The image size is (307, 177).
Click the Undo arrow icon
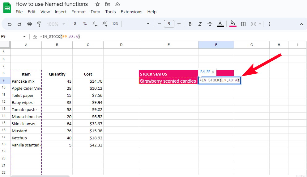(x=10, y=24)
